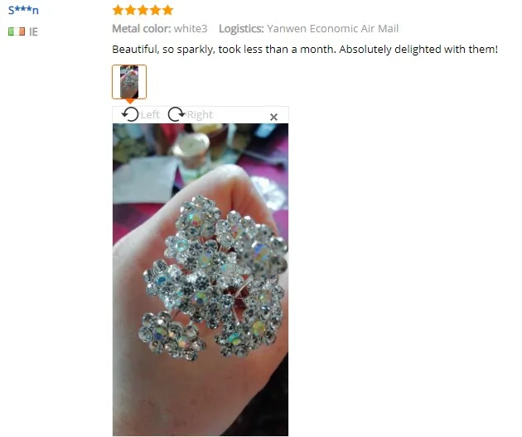Click the 'Logistics:' label
The height and width of the screenshot is (437, 522).
[241, 29]
